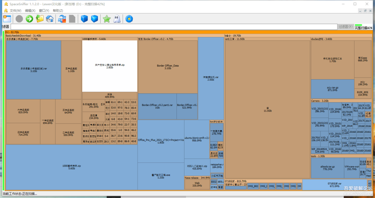Image resolution: width=375 pixels, height=198 pixels.
Task: Click the refresh/rescan master scan icon
Action: [62, 18]
